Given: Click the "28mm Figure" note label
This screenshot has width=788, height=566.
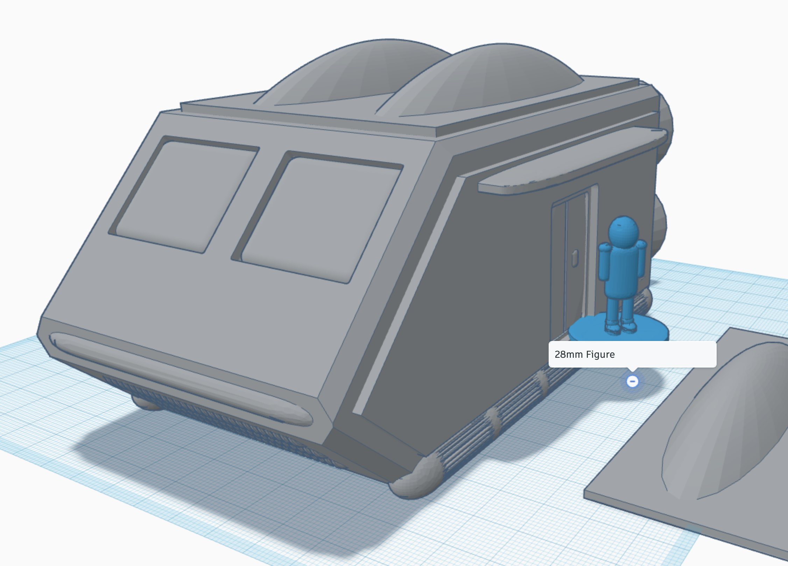Looking at the screenshot, I should pyautogui.click(x=584, y=354).
